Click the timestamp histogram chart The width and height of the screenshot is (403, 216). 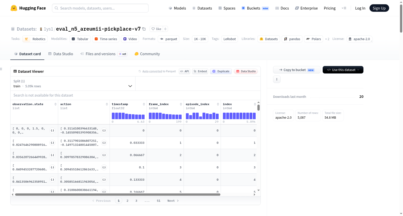click(x=128, y=116)
